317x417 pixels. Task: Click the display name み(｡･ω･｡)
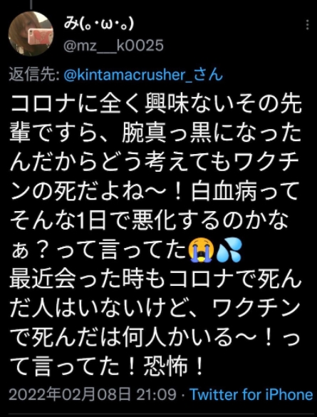(98, 24)
